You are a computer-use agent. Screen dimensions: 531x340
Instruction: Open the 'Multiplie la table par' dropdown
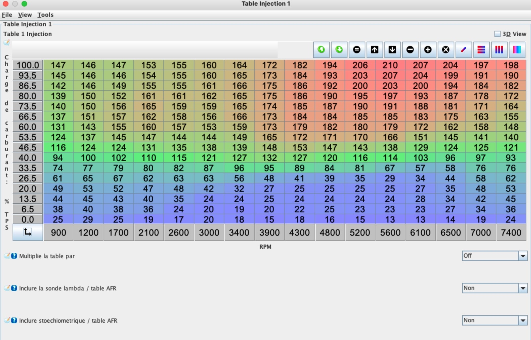pyautogui.click(x=523, y=256)
